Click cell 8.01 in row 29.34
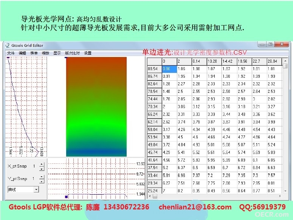Screen dimensions: 293x220 pos(274,183)
